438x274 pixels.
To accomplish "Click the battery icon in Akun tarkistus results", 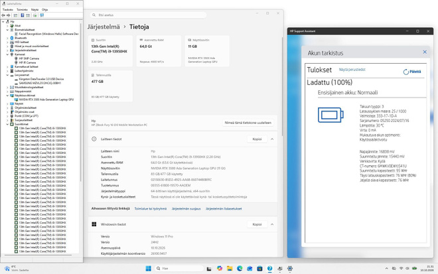I will (x=330, y=115).
